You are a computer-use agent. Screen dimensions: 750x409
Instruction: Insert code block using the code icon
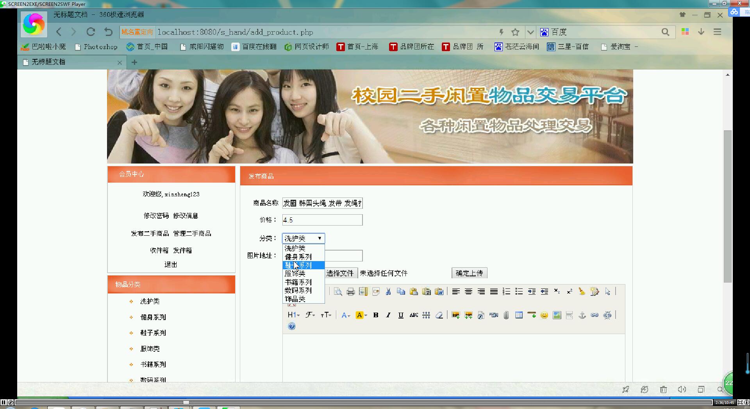pyautogui.click(x=376, y=292)
